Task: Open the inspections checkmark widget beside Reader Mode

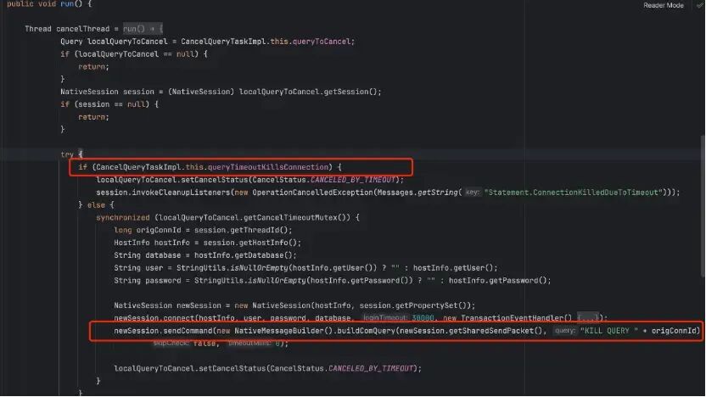Action: [699, 5]
